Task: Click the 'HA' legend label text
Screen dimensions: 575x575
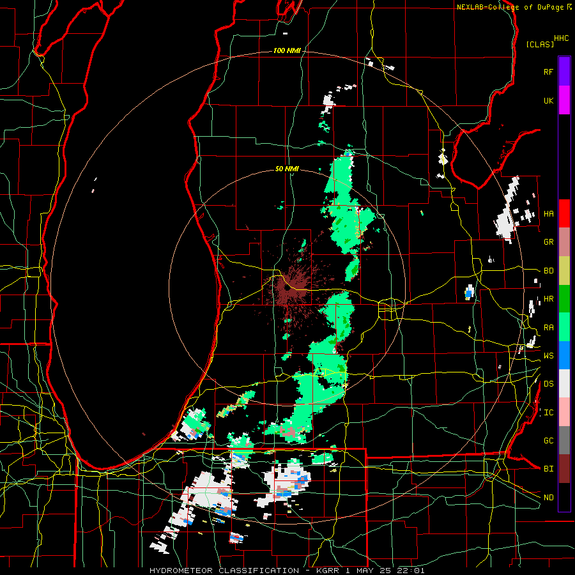Action: click(548, 214)
